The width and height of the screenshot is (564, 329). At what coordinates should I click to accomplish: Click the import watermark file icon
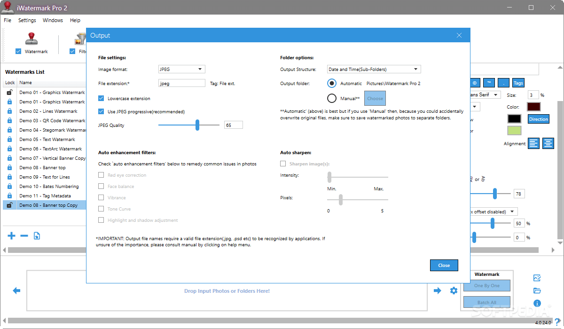click(x=37, y=236)
